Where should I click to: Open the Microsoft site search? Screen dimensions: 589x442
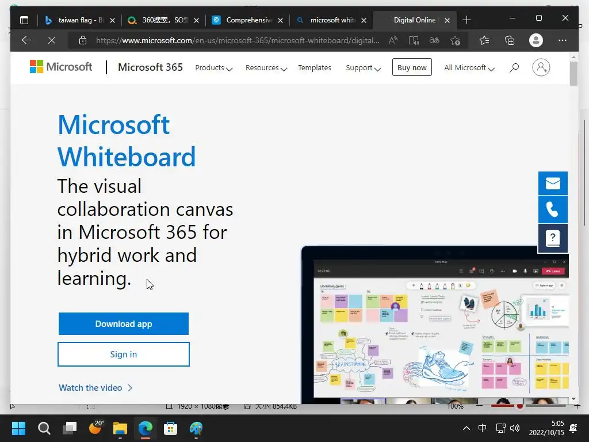coord(514,68)
